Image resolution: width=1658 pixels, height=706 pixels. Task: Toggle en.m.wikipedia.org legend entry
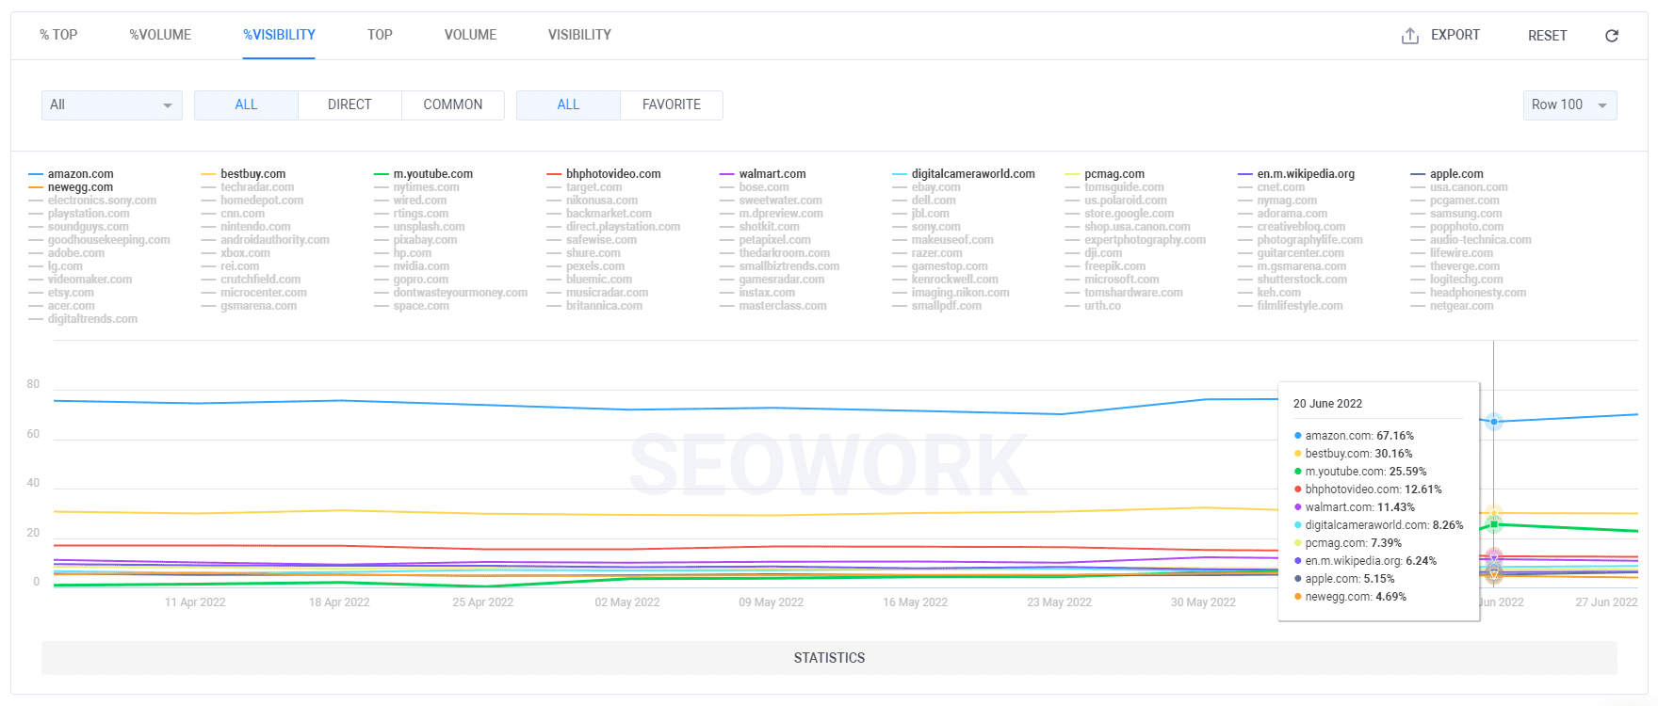click(x=1295, y=174)
